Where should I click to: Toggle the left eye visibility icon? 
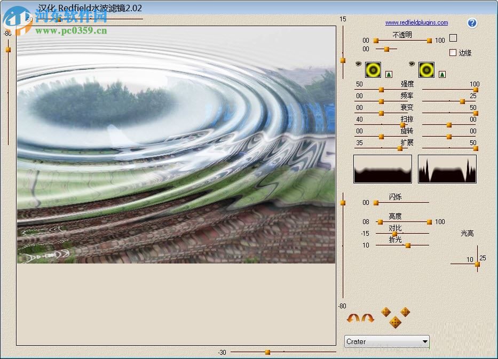tap(358, 64)
